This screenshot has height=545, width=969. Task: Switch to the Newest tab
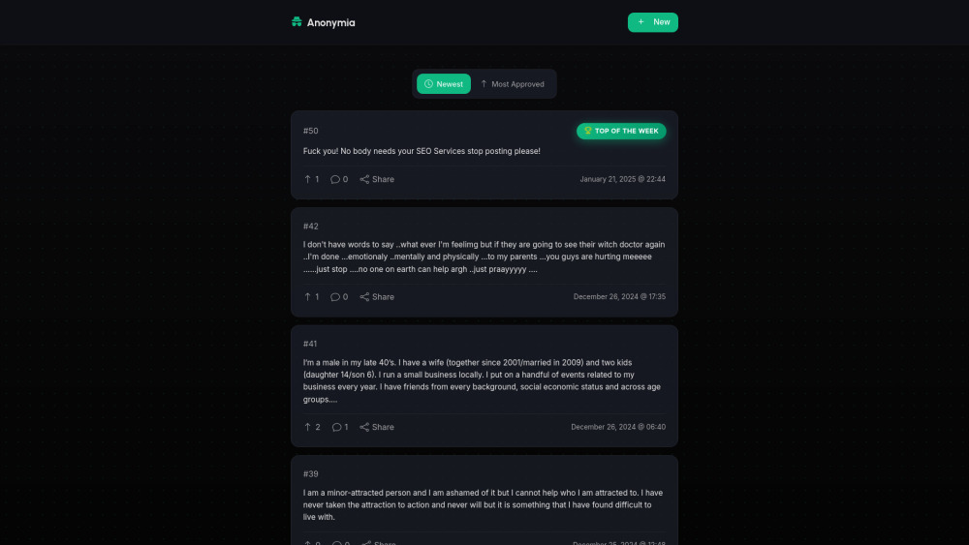click(x=444, y=84)
